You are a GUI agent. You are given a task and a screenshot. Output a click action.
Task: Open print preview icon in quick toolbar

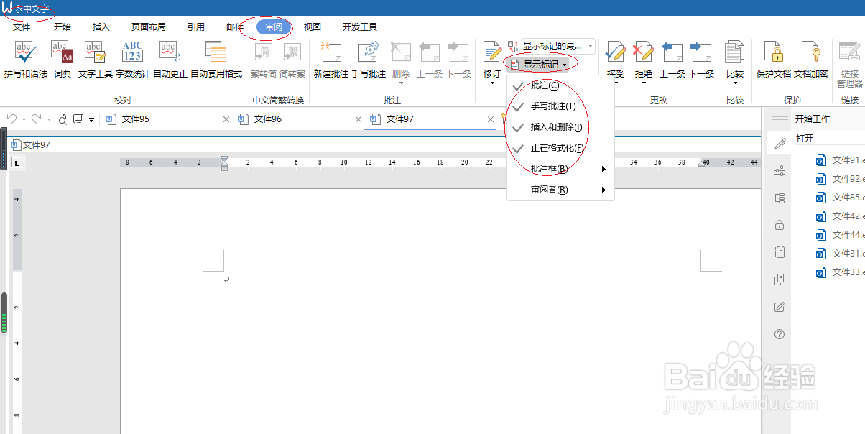tap(62, 119)
